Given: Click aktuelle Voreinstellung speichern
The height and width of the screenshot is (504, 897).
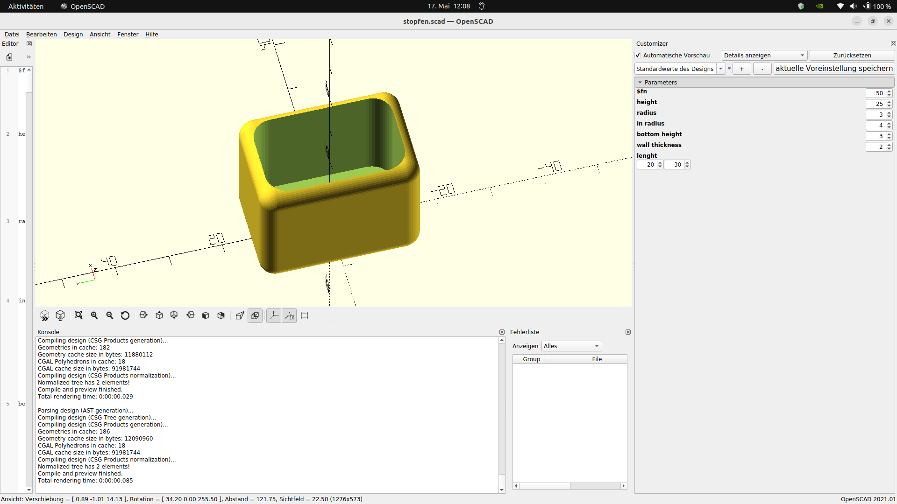Looking at the screenshot, I should [834, 69].
